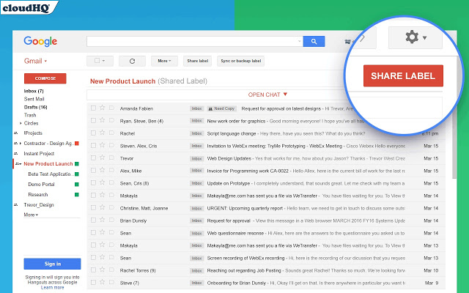Click the red COMPOSE button
This screenshot has height=293, width=469.
(45, 78)
